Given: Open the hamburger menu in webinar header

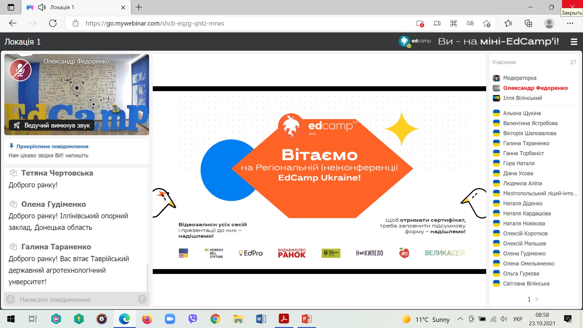Looking at the screenshot, I should (574, 42).
